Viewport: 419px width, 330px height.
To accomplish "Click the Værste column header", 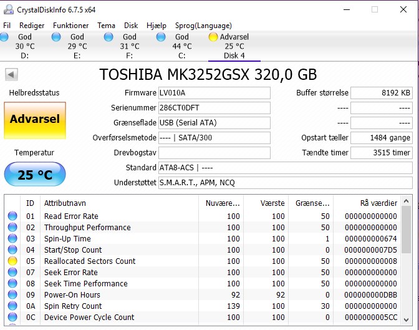I will (x=266, y=203).
